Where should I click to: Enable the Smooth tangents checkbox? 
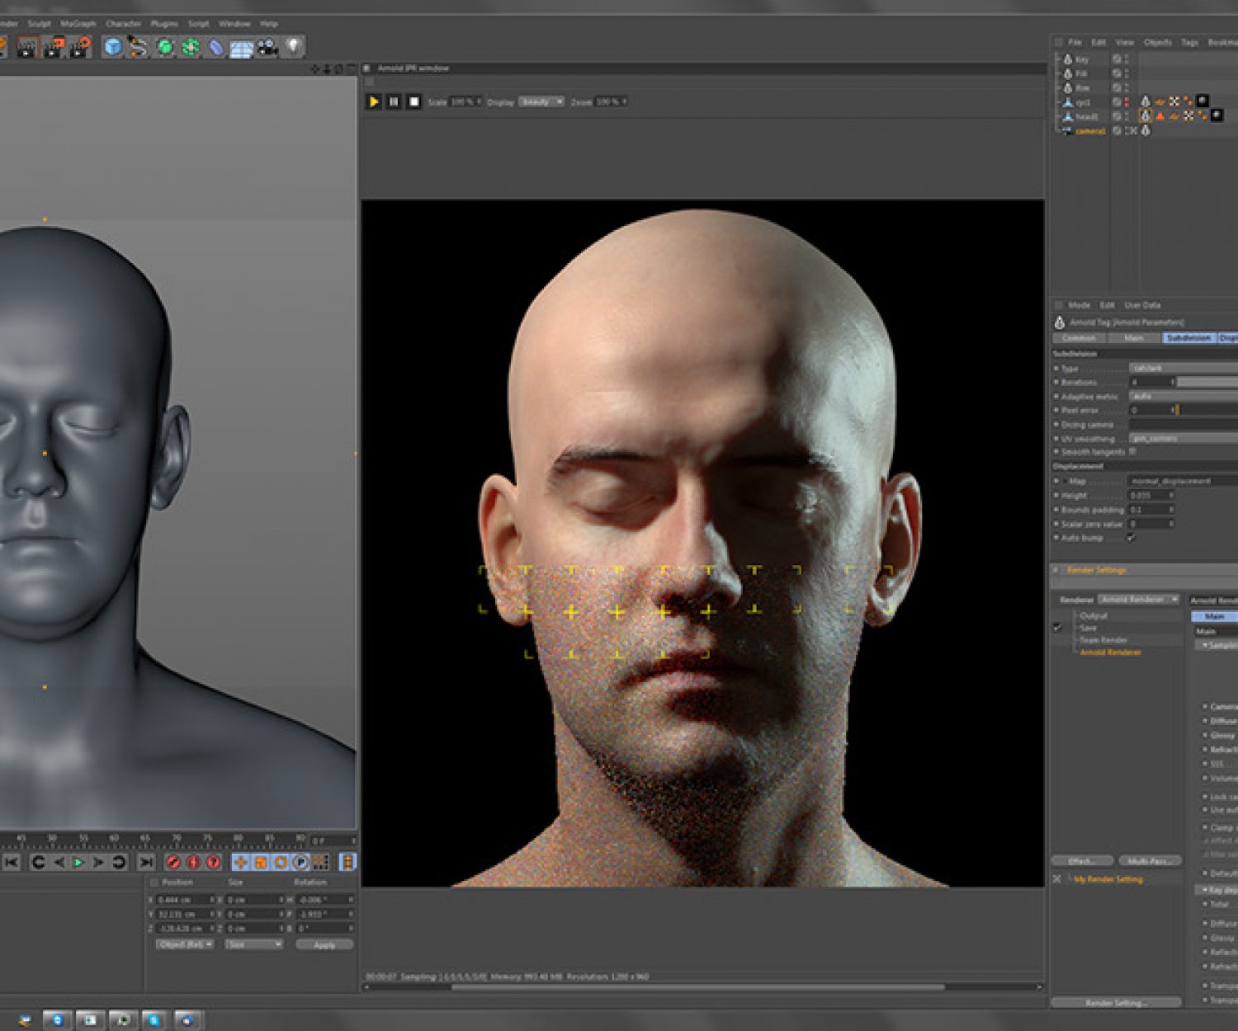(1132, 452)
